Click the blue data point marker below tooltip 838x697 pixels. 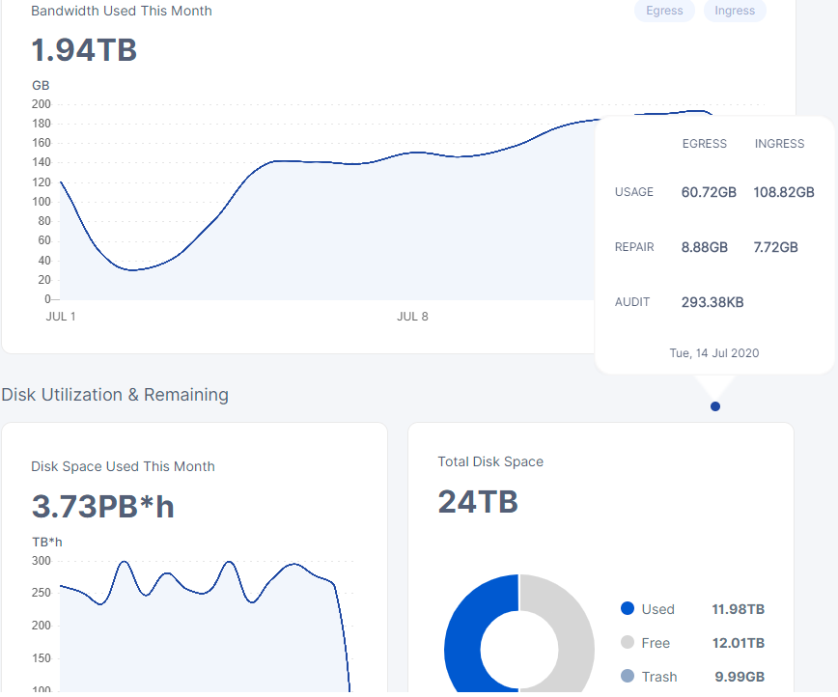(x=715, y=406)
